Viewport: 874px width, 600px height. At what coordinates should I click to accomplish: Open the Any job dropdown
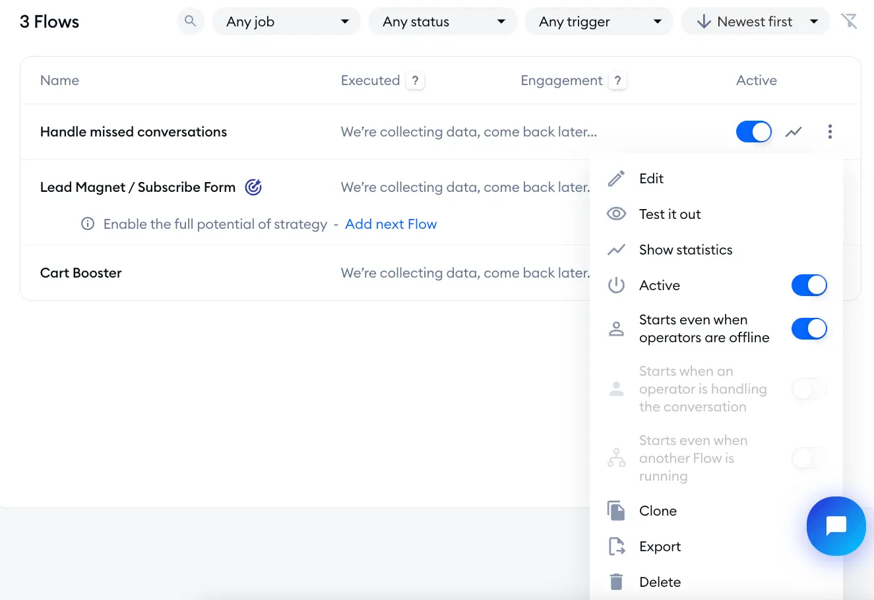point(286,21)
